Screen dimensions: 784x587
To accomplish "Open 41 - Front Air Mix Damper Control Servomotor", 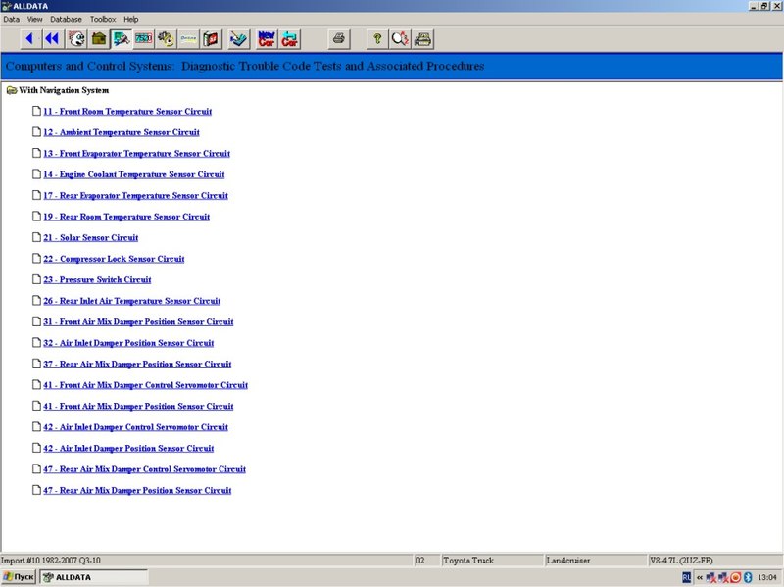I will [145, 384].
